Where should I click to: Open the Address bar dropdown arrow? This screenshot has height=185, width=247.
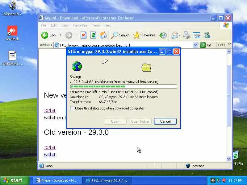click(195, 45)
